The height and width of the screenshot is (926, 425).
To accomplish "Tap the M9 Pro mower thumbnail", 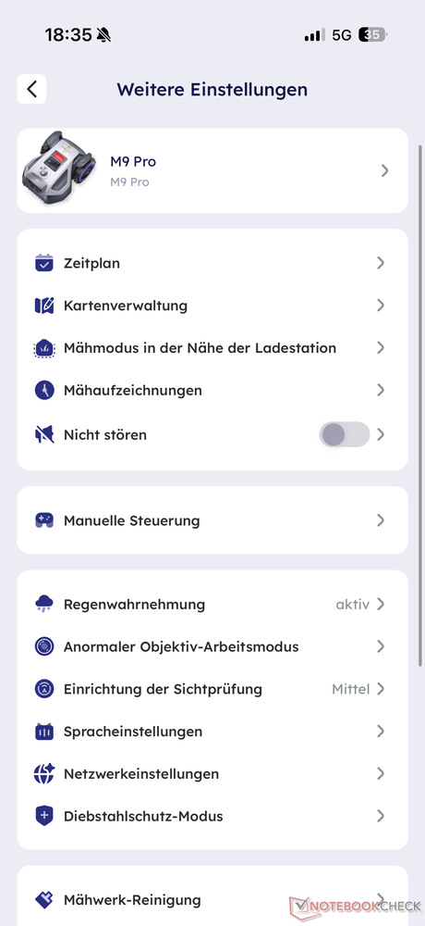I will 58,168.
